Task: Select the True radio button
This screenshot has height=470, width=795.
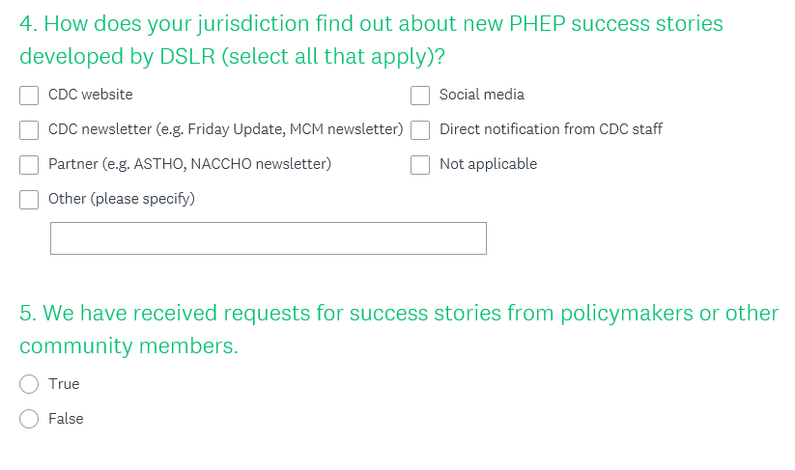Action: tap(30, 384)
